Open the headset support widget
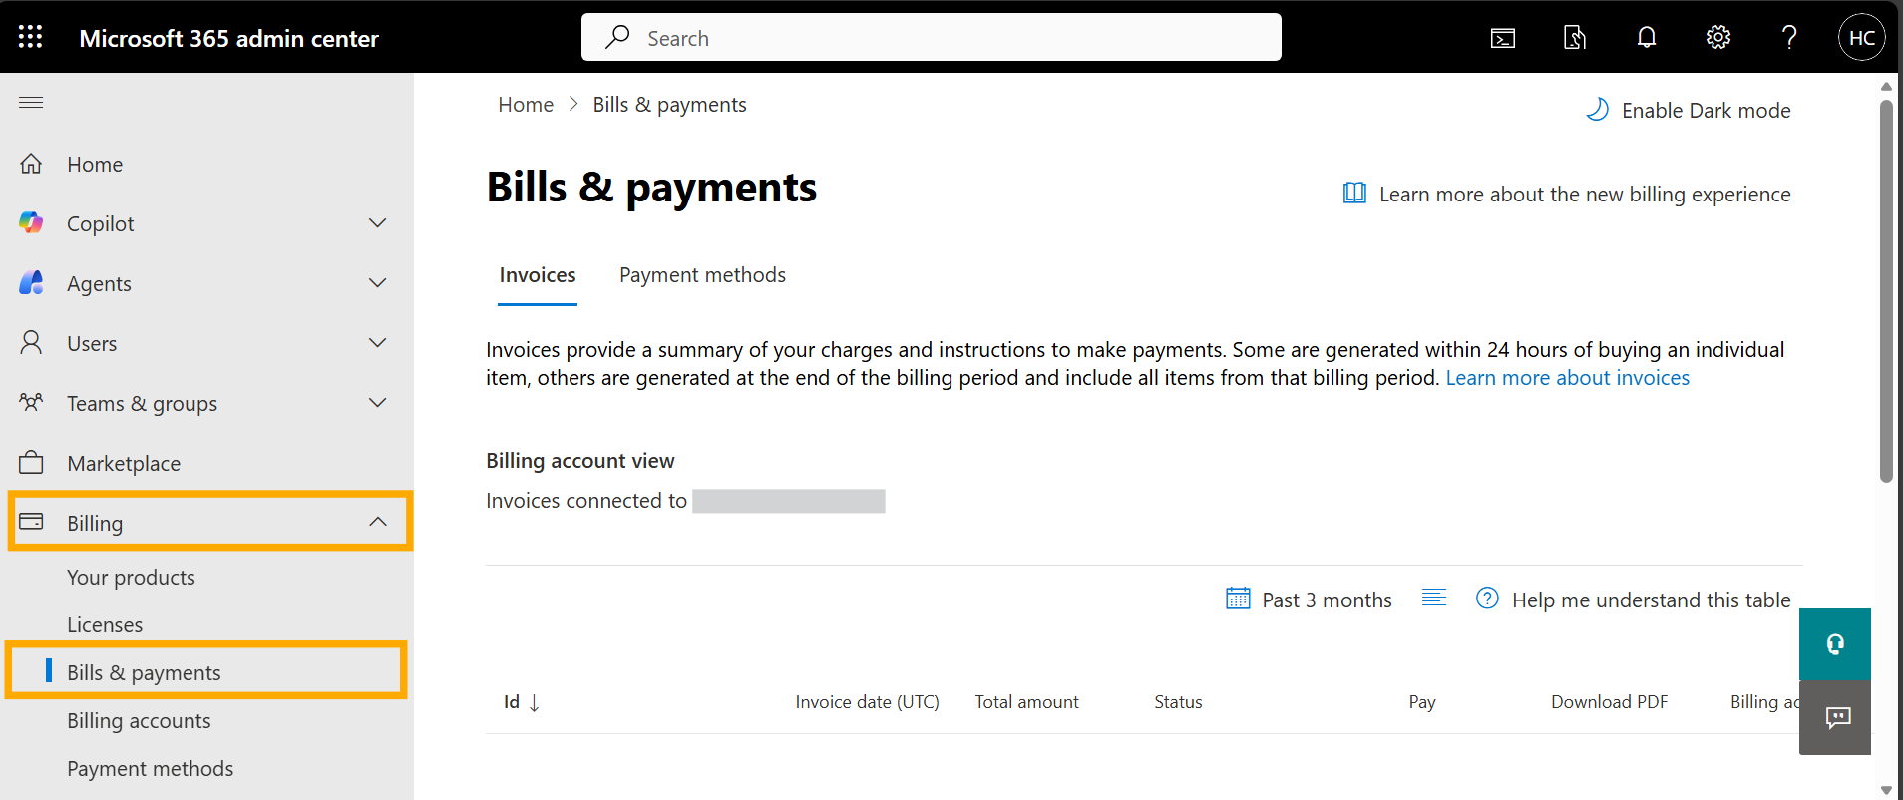 (x=1835, y=644)
